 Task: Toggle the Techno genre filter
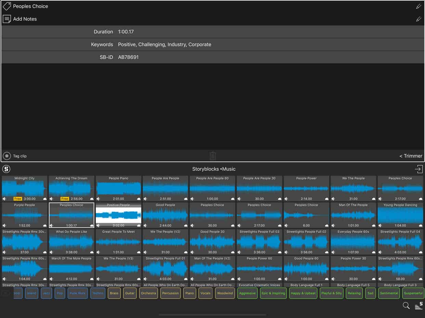(98, 293)
